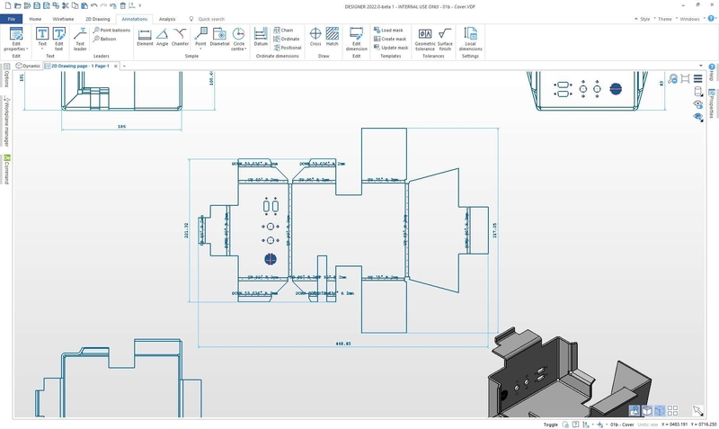The width and height of the screenshot is (719, 429).
Task: Select the Surface finish tool
Action: 445,37
